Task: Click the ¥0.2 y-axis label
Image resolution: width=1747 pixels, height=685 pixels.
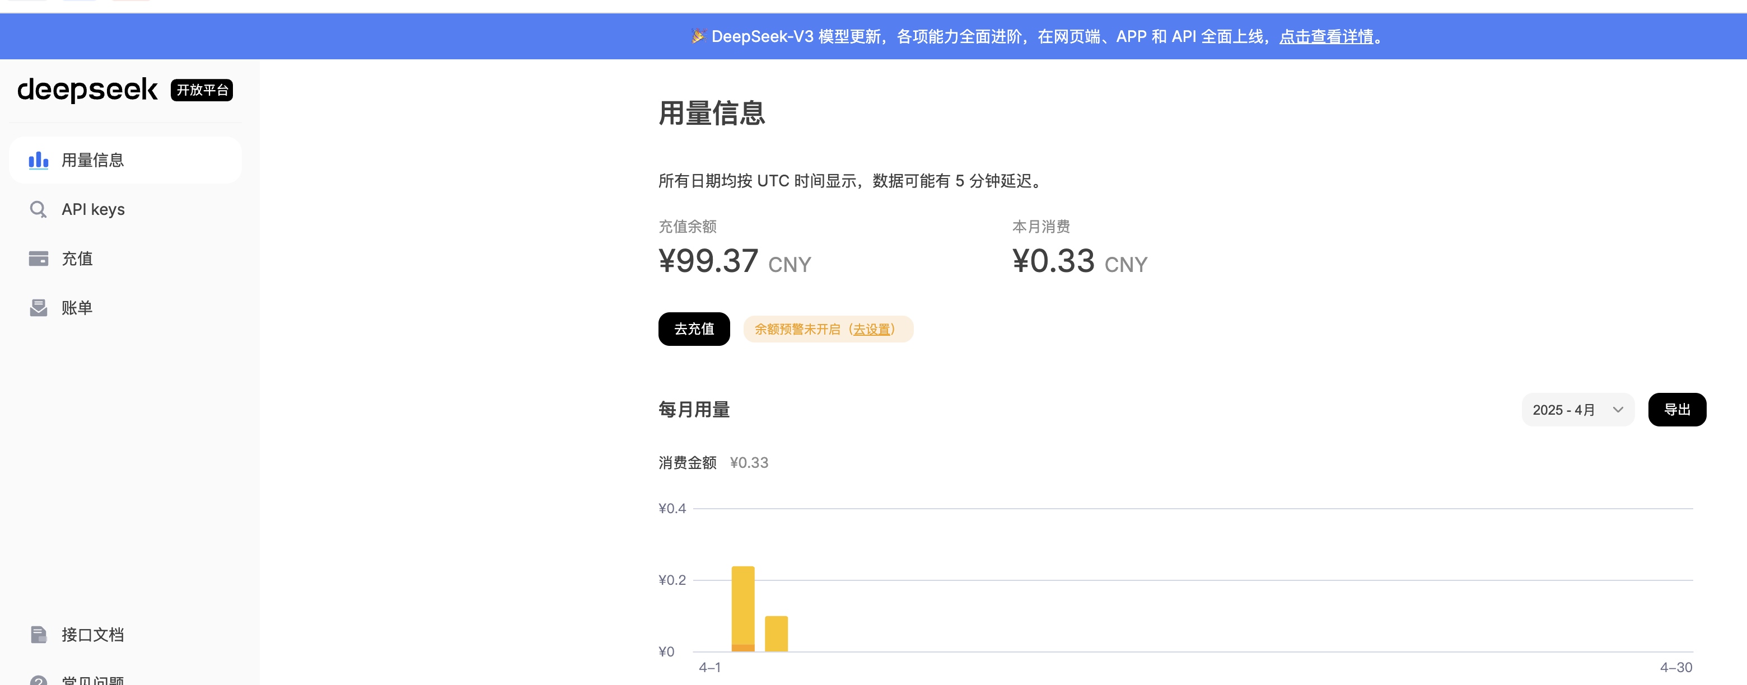Action: 672,580
